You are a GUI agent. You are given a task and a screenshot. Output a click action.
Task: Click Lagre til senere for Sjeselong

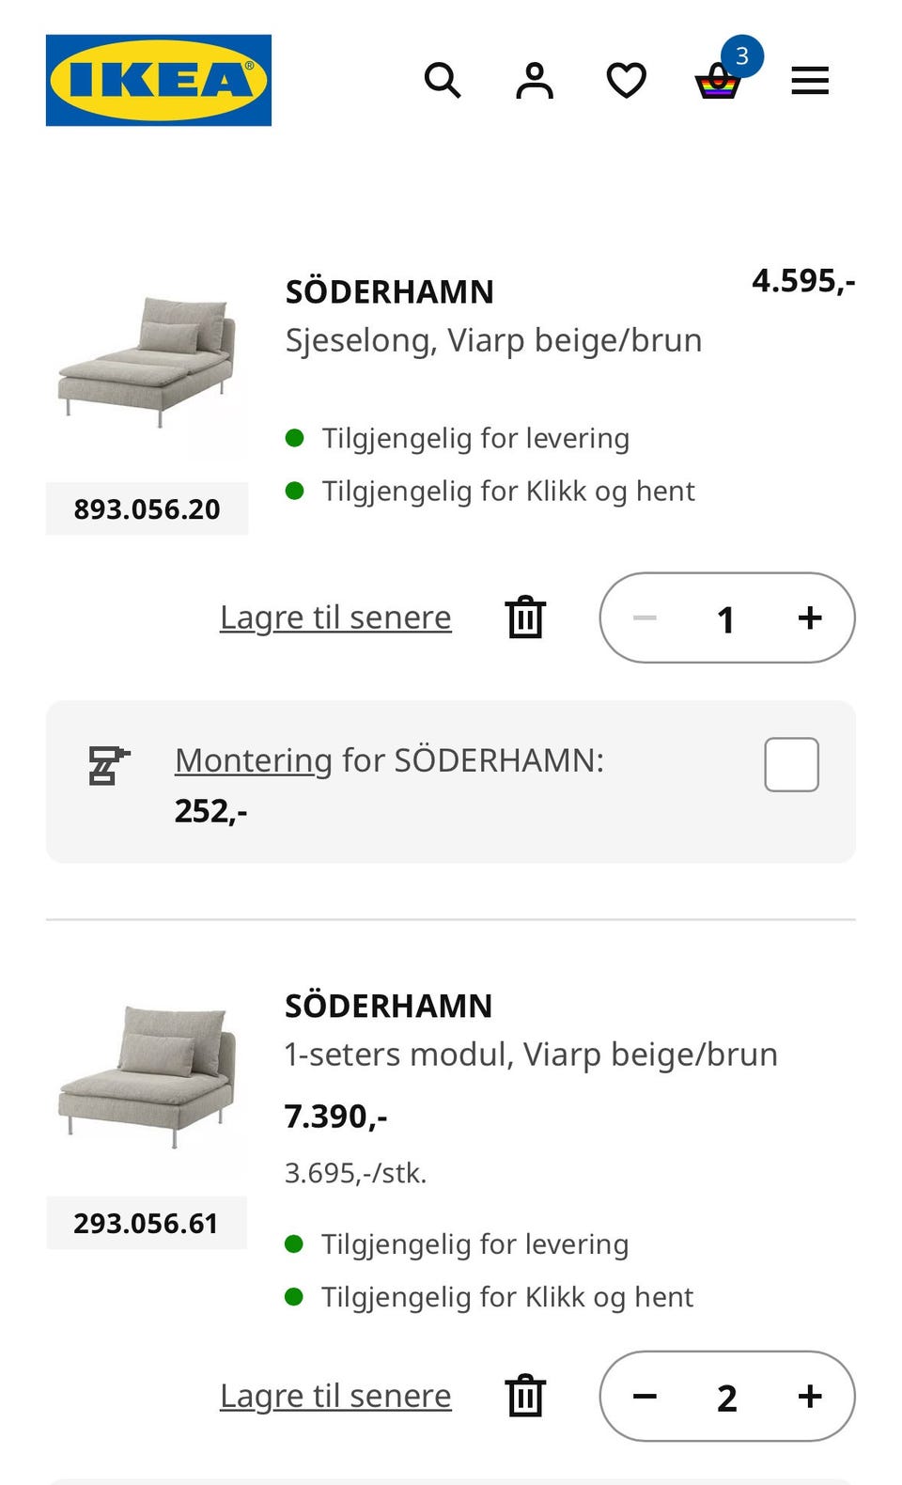click(335, 617)
